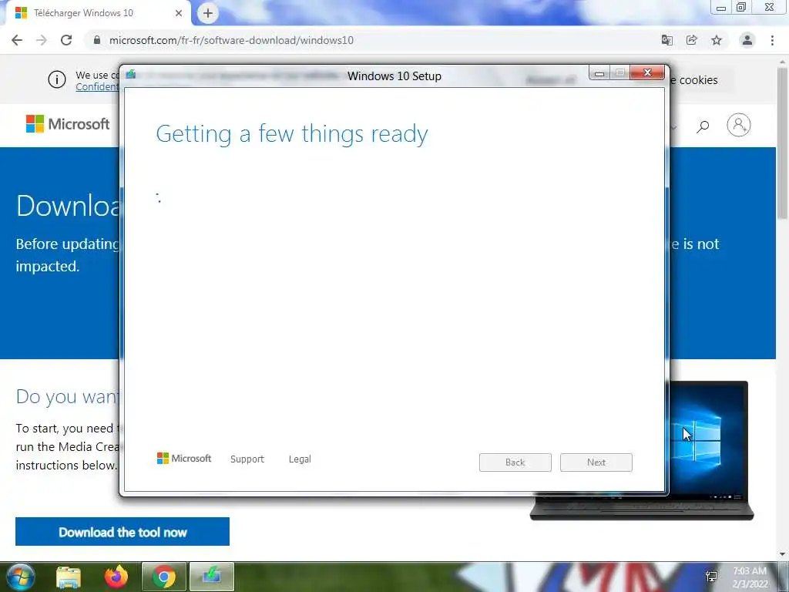
Task: Launch Firefox from the taskbar
Action: (116, 577)
